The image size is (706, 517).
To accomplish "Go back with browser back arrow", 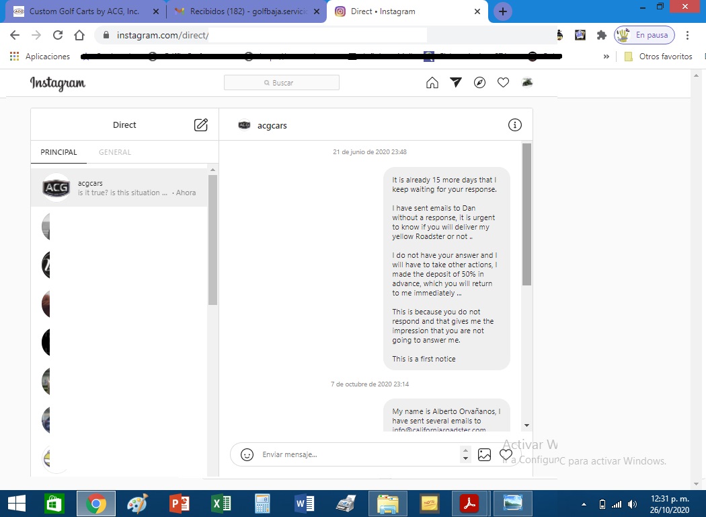I will click(15, 35).
